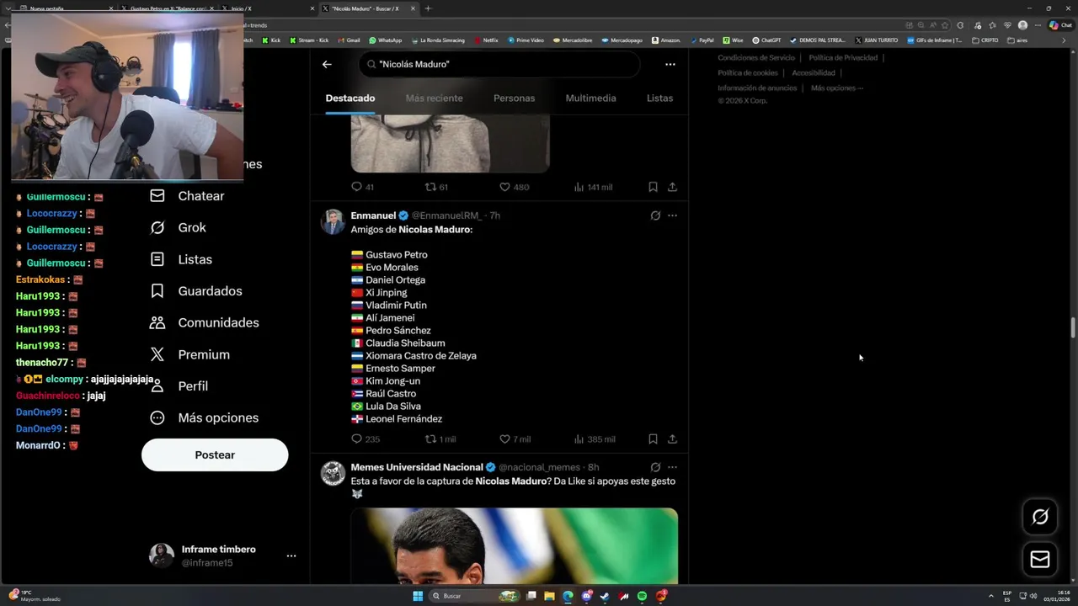Click the "Nicolás Maduro" search field
The image size is (1078, 606).
tap(499, 64)
